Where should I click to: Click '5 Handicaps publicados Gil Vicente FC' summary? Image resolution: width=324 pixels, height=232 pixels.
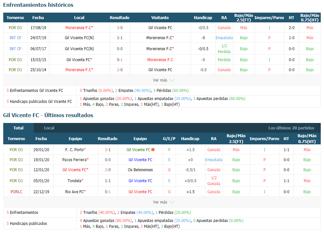[x=39, y=102]
